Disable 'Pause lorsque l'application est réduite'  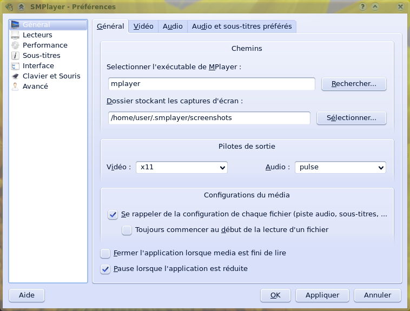[x=105, y=269]
